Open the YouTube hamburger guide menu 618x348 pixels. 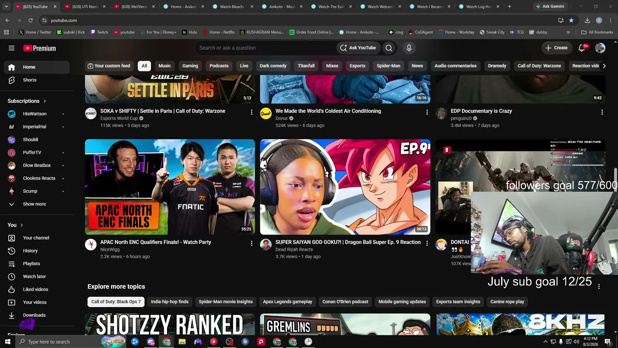click(12, 48)
